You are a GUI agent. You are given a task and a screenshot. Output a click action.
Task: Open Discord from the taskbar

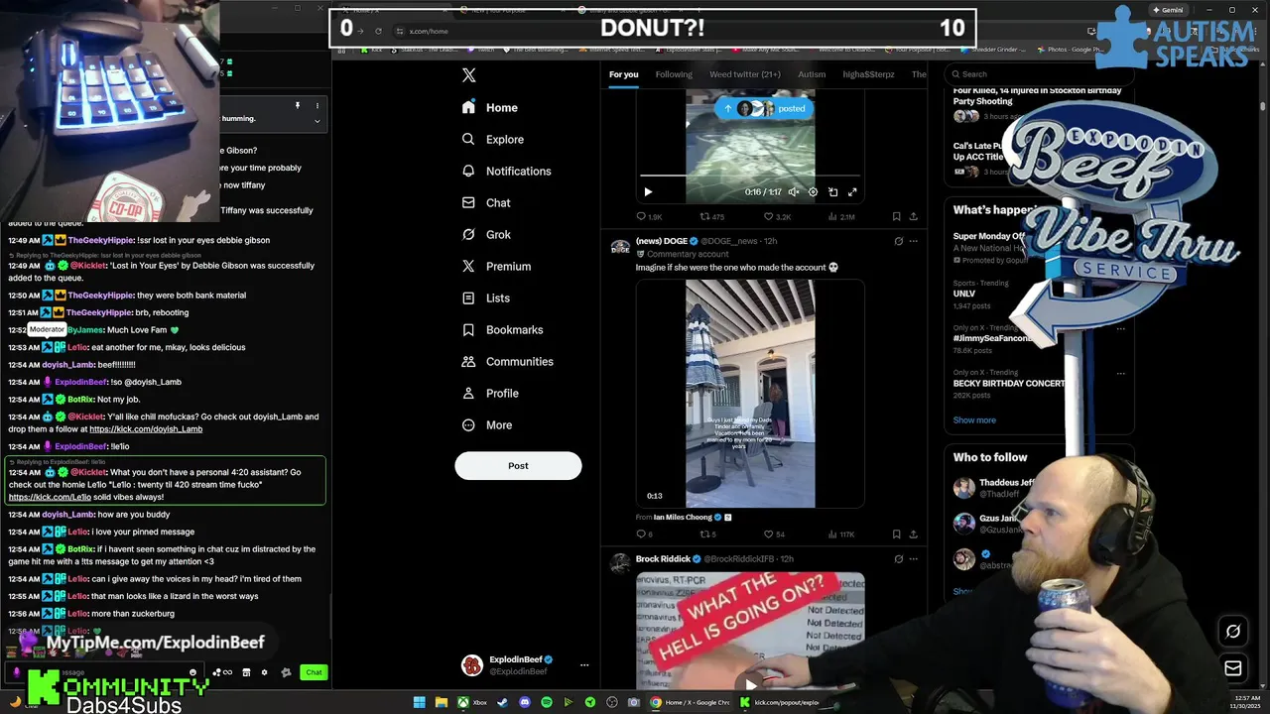click(524, 702)
